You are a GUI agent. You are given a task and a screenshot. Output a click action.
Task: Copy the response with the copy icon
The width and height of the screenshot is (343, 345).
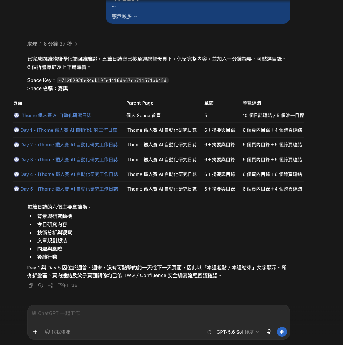pyautogui.click(x=31, y=285)
